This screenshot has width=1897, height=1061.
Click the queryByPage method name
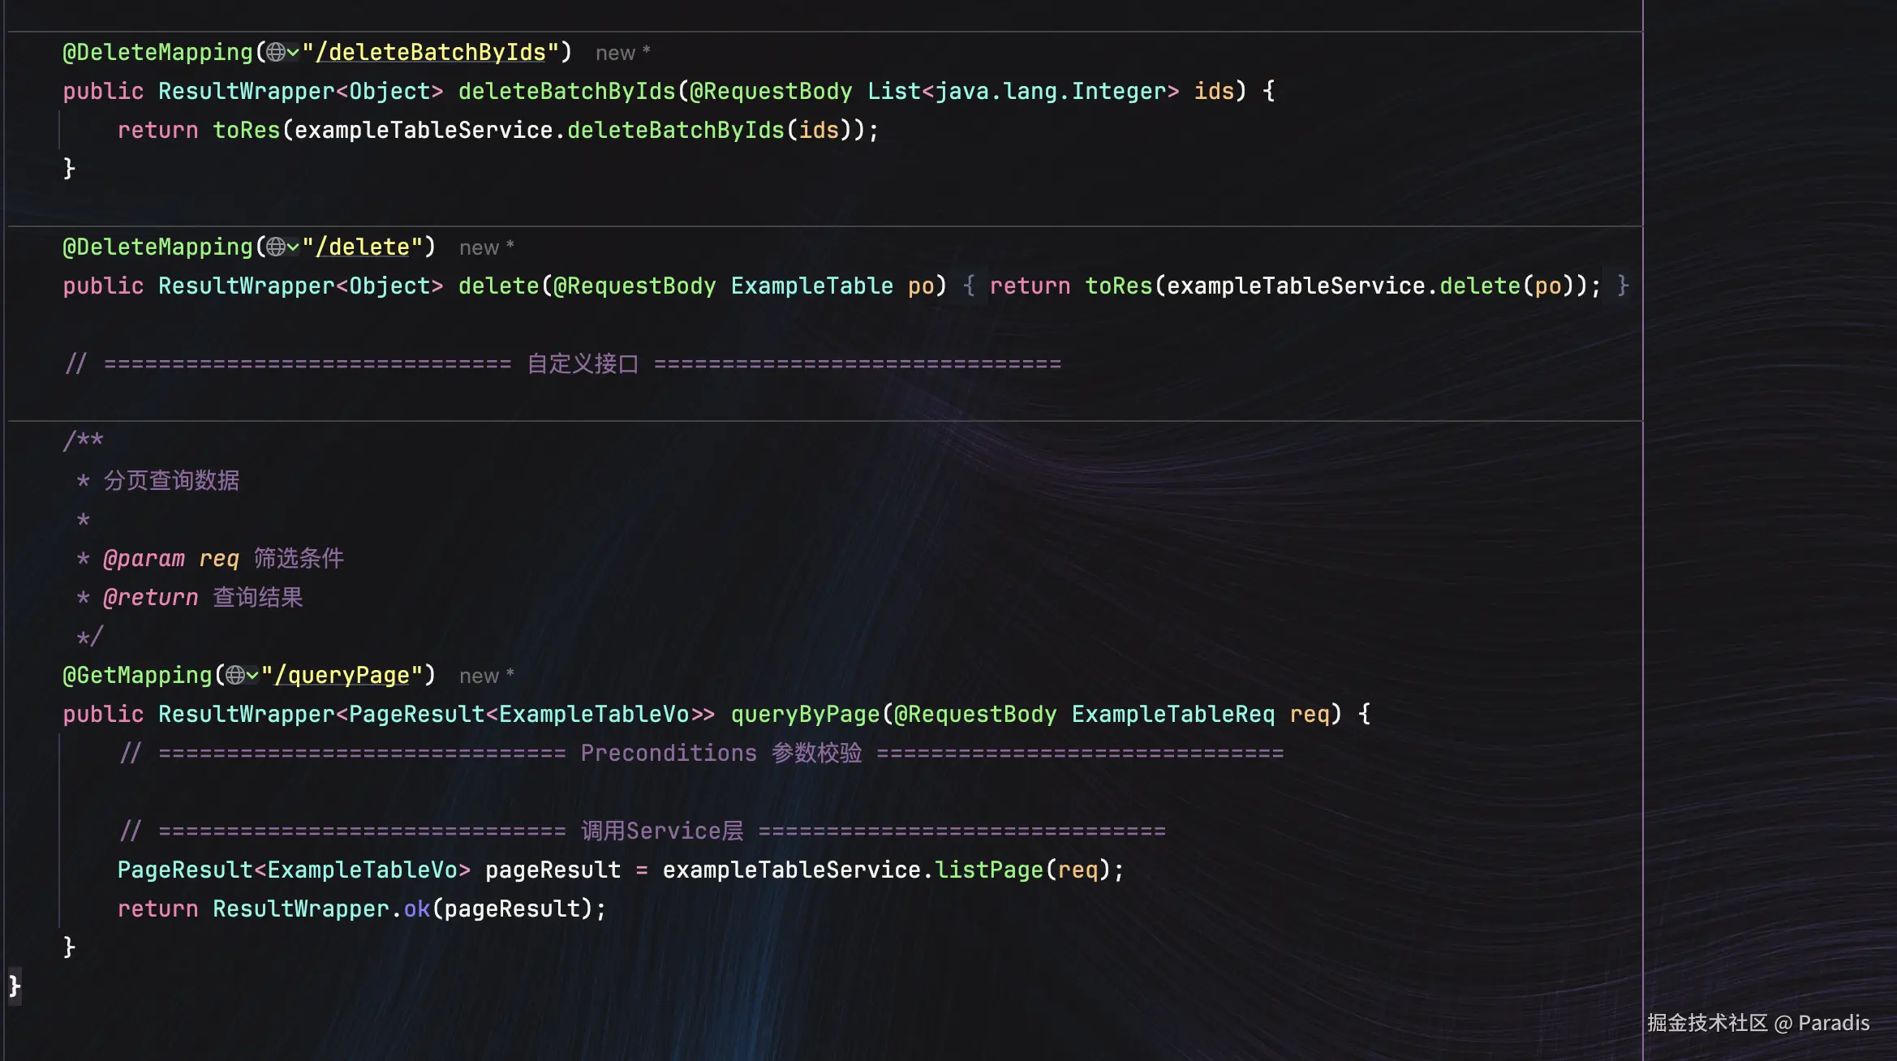804,715
